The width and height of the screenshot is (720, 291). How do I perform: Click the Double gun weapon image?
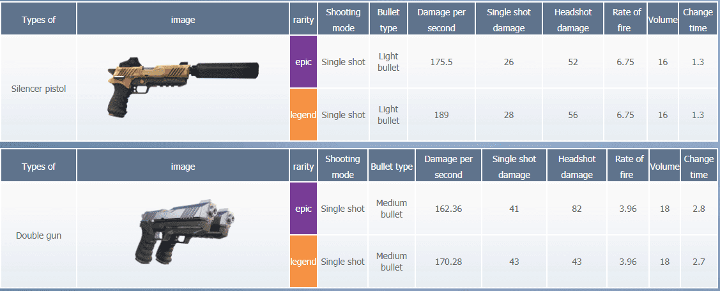(x=183, y=234)
